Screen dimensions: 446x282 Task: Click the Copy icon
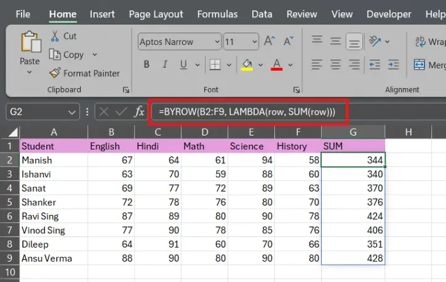(55, 54)
